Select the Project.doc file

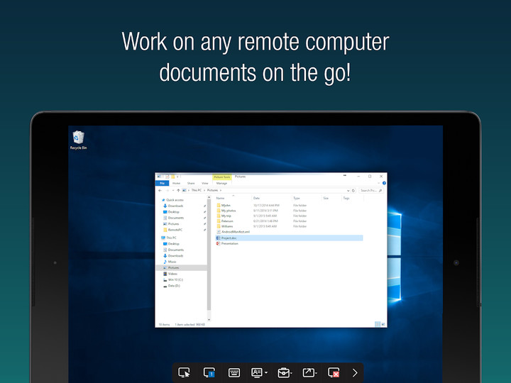click(289, 238)
